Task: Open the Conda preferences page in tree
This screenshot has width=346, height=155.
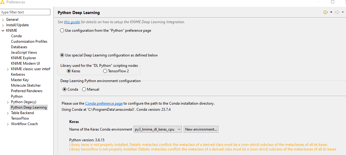Action: [x=16, y=36]
